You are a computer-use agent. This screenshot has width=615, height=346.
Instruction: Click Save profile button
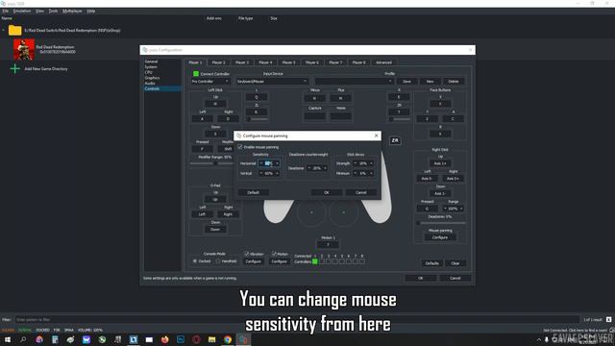click(x=406, y=81)
